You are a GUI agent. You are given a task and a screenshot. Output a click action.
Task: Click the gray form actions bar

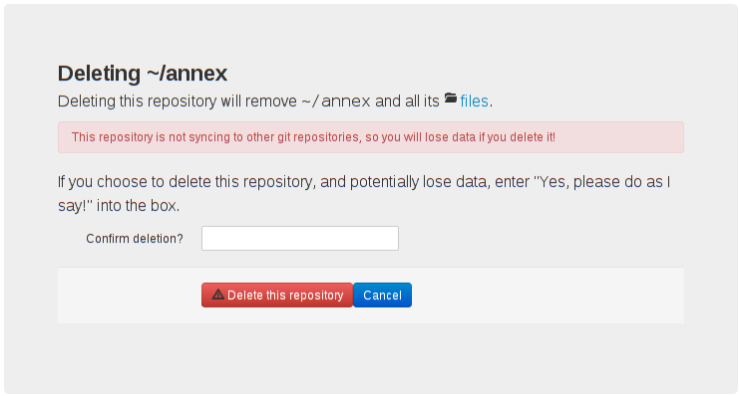(x=371, y=296)
